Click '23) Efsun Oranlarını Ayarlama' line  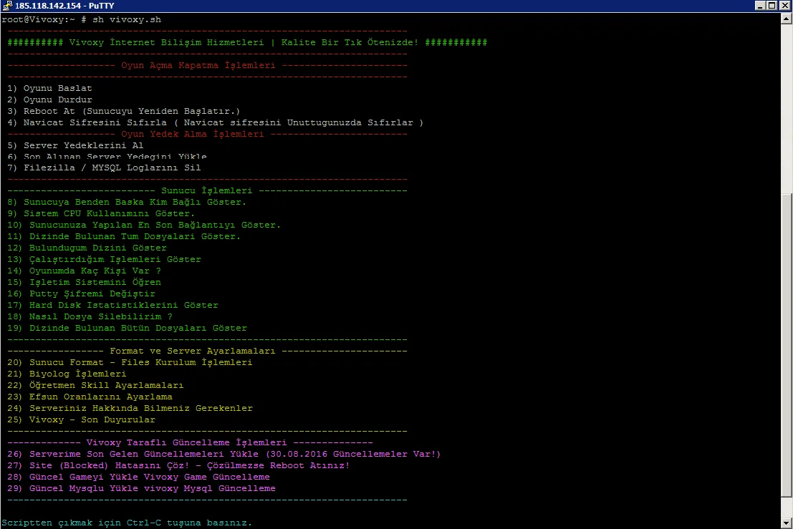tap(90, 397)
